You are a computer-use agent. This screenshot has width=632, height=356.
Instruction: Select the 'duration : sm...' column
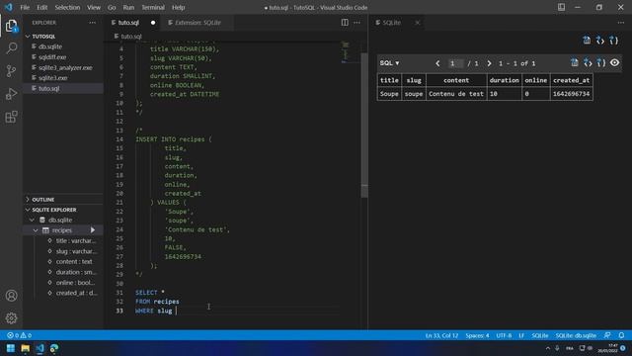click(x=76, y=272)
